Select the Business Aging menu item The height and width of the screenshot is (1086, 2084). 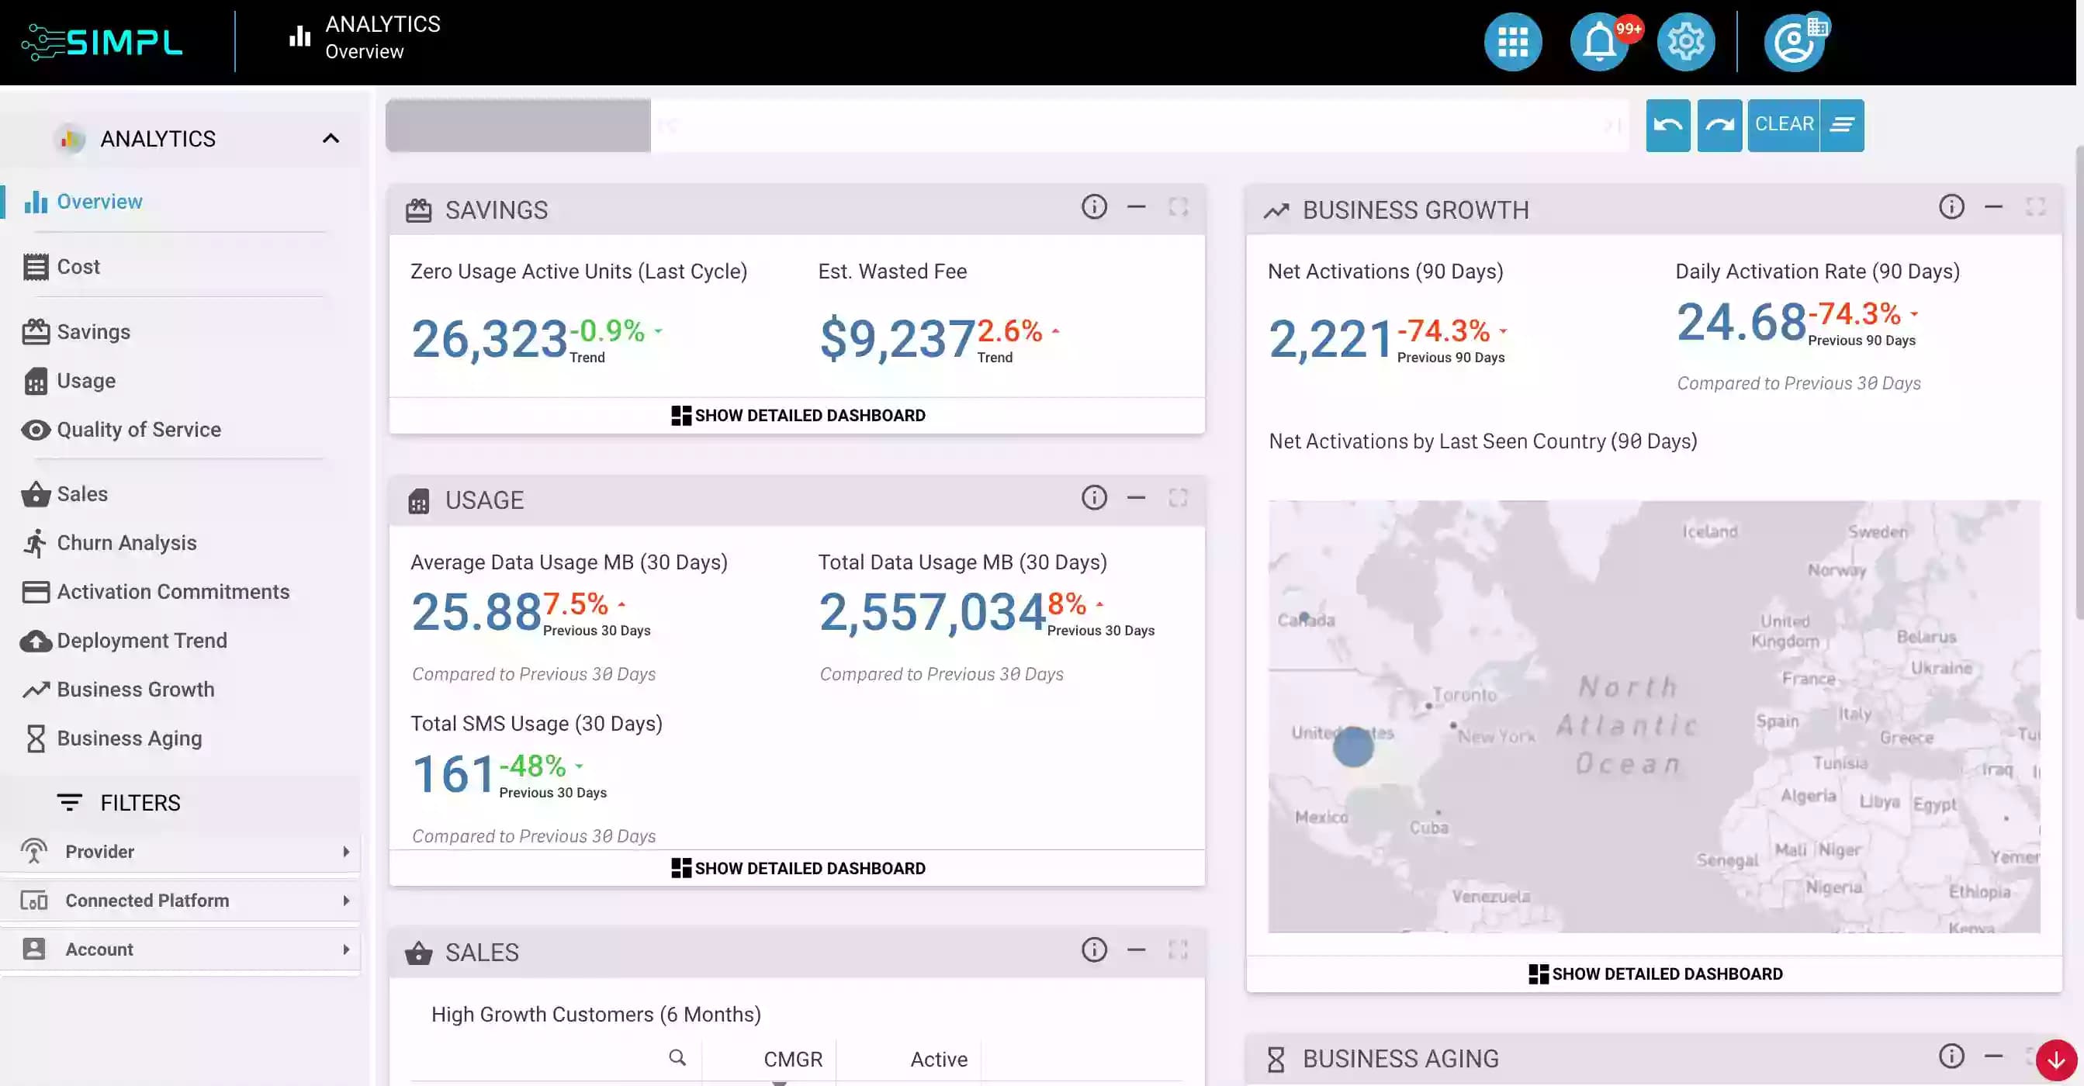point(128,738)
